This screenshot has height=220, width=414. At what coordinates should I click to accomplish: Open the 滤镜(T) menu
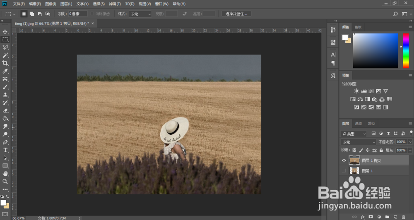[x=115, y=4]
